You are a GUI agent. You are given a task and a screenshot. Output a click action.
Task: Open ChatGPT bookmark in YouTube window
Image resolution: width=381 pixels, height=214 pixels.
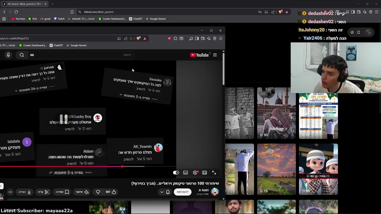click(56, 45)
